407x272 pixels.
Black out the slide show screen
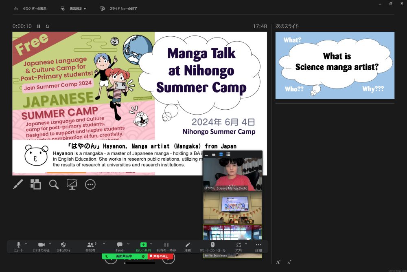[x=72, y=185]
